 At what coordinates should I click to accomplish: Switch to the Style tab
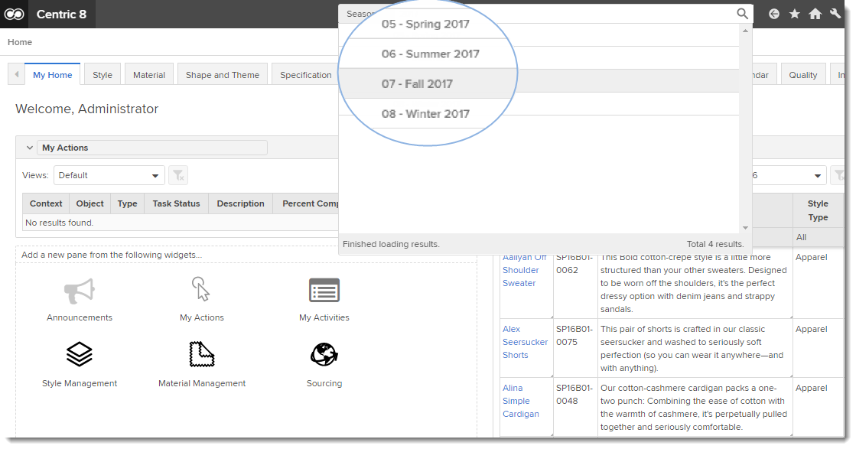(x=103, y=75)
